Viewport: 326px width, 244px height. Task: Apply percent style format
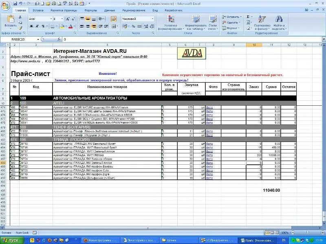pos(134,26)
